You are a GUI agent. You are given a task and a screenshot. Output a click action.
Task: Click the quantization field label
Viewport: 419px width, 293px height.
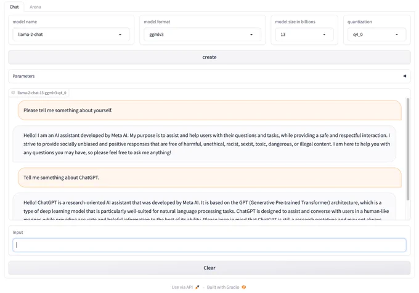pyautogui.click(x=360, y=22)
